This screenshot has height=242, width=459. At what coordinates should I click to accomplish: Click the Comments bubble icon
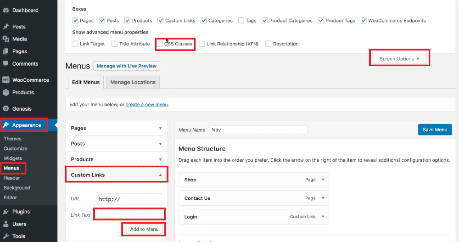coord(6,63)
